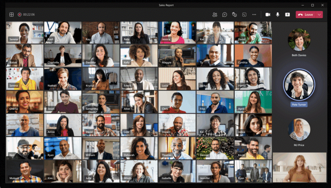
Task: Select Shawn's video tile
Action: point(177,125)
